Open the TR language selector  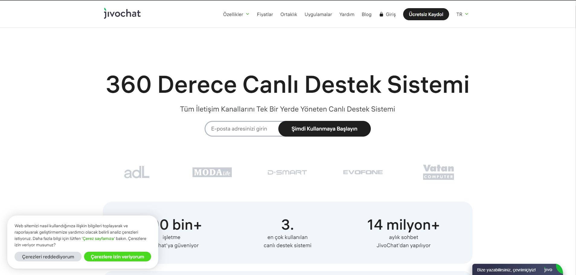(x=462, y=14)
